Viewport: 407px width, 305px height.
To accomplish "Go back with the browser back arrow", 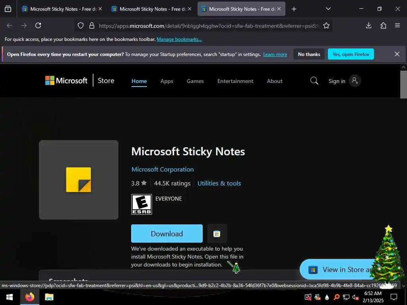I will coord(10,25).
